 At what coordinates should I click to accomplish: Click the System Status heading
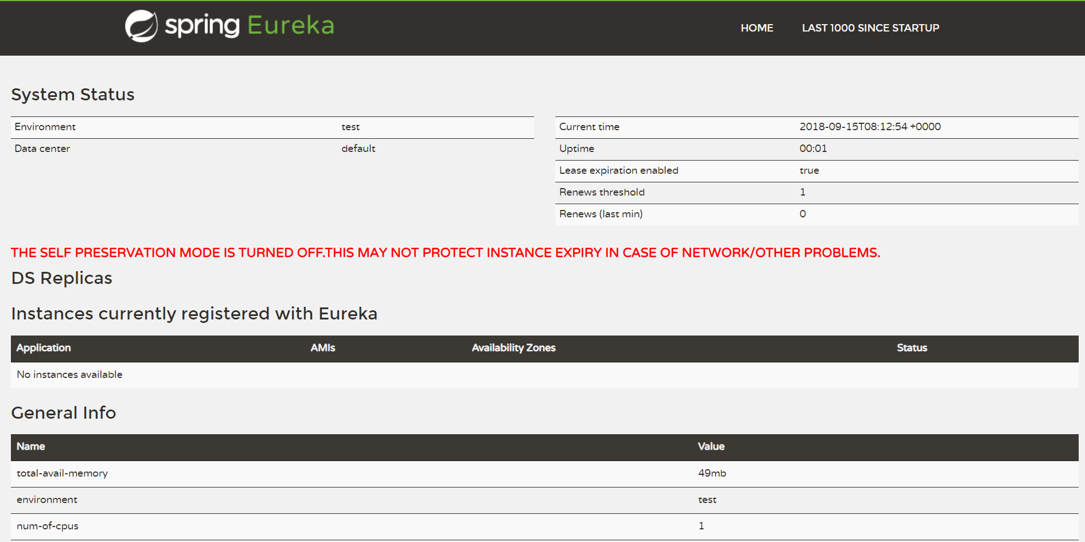point(73,95)
